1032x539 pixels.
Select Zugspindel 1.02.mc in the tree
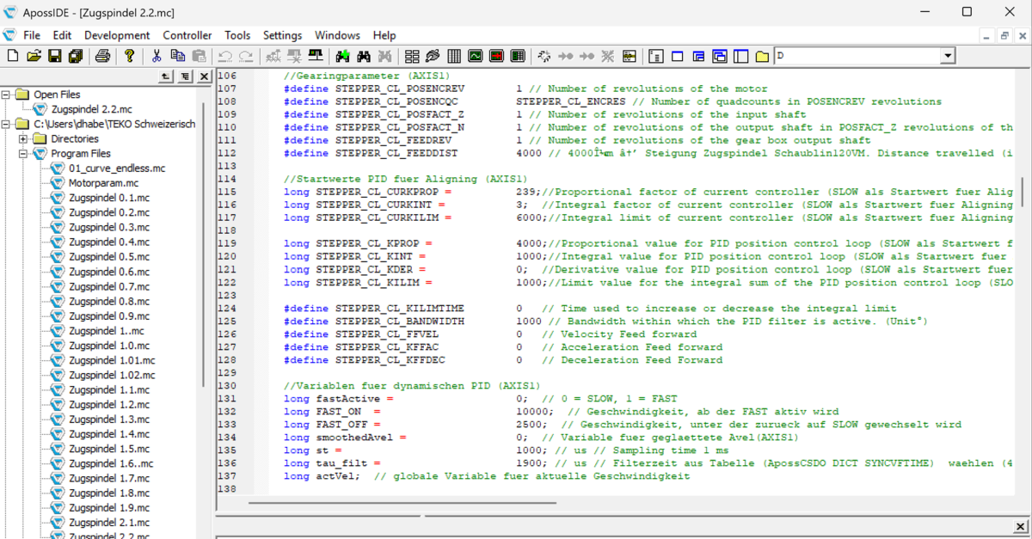(x=112, y=375)
